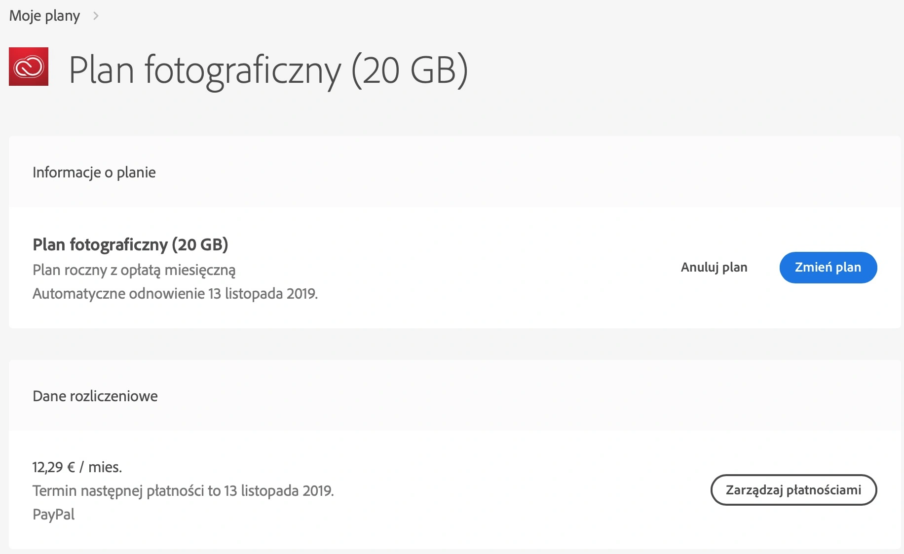Click the gray gap between the two cards
Viewport: 904px width, 554px height.
click(455, 344)
